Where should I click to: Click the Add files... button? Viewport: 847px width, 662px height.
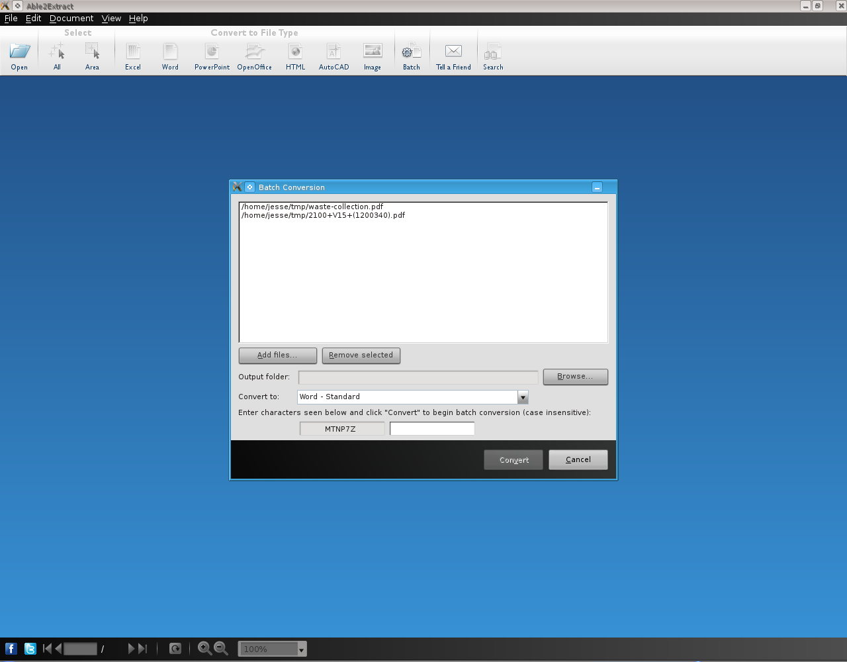tap(277, 355)
